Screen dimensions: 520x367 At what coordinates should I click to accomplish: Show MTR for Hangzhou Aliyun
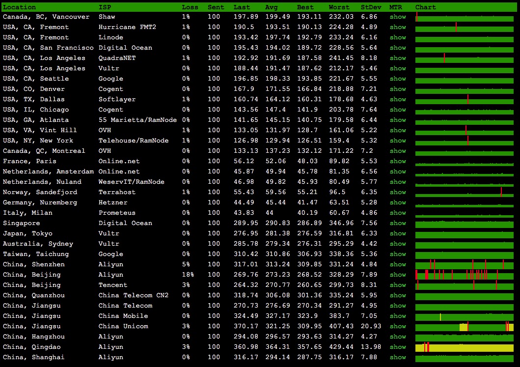click(398, 336)
